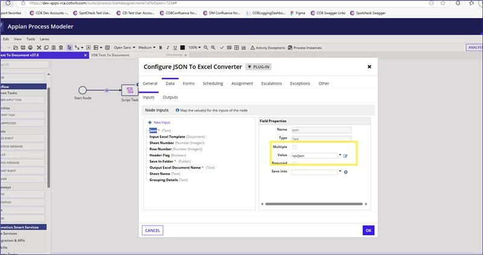Click the grid table icon in toolbar
Screen dimensions: 483x255
click(237, 48)
